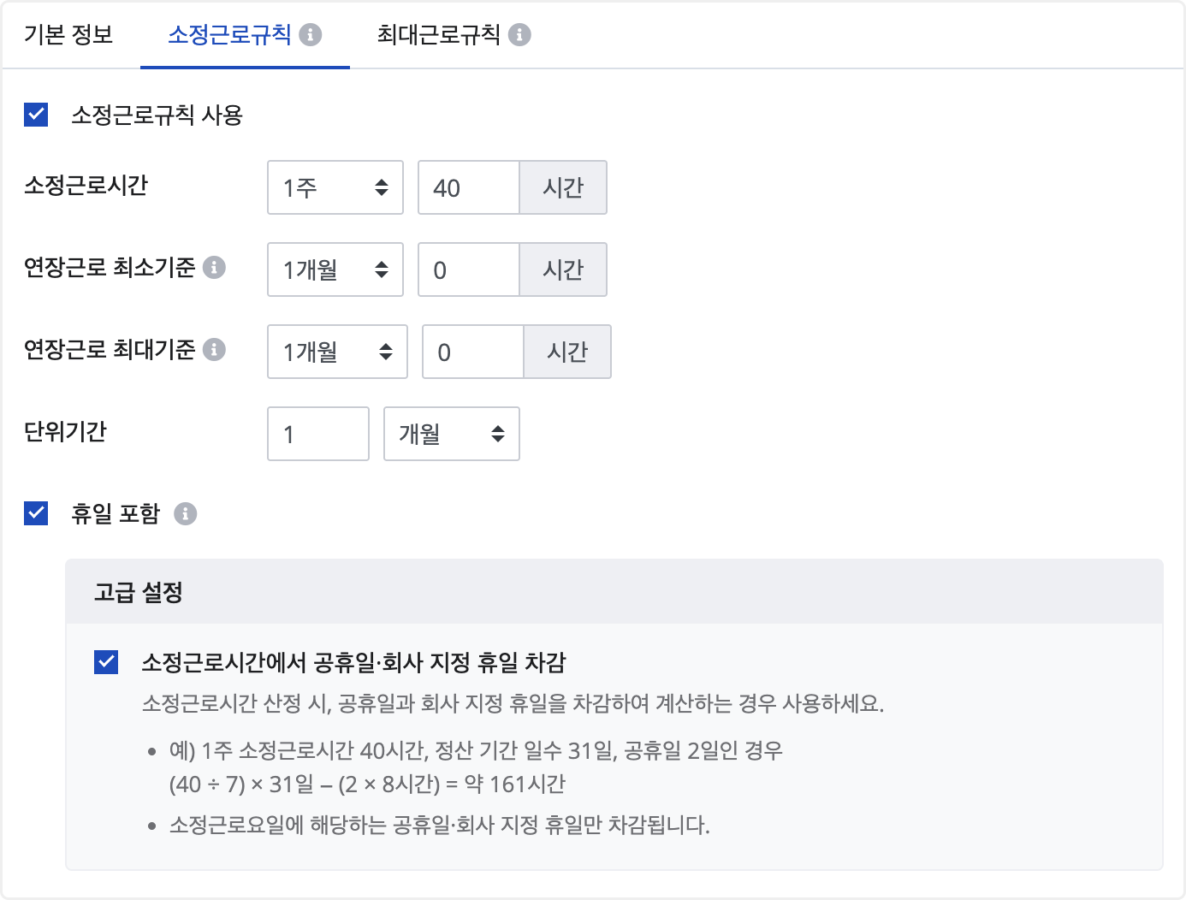
Task: Uncheck 공휴일·회사 지정 휴일 차감 checkbox
Action: point(106,662)
